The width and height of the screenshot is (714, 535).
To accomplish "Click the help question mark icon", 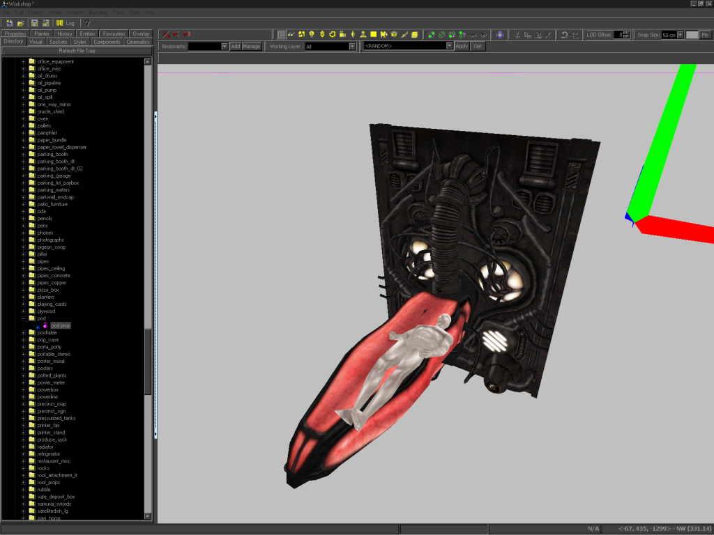I will coord(88,23).
